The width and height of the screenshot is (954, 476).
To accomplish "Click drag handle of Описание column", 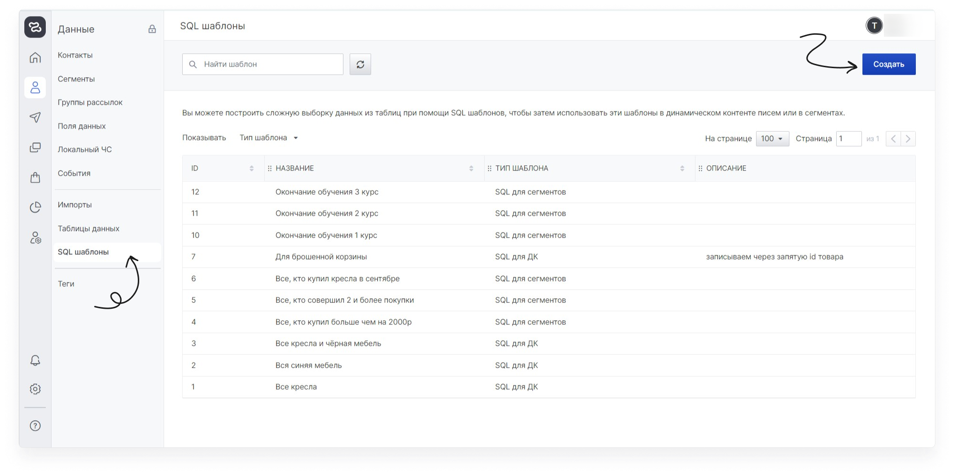I will (x=700, y=168).
